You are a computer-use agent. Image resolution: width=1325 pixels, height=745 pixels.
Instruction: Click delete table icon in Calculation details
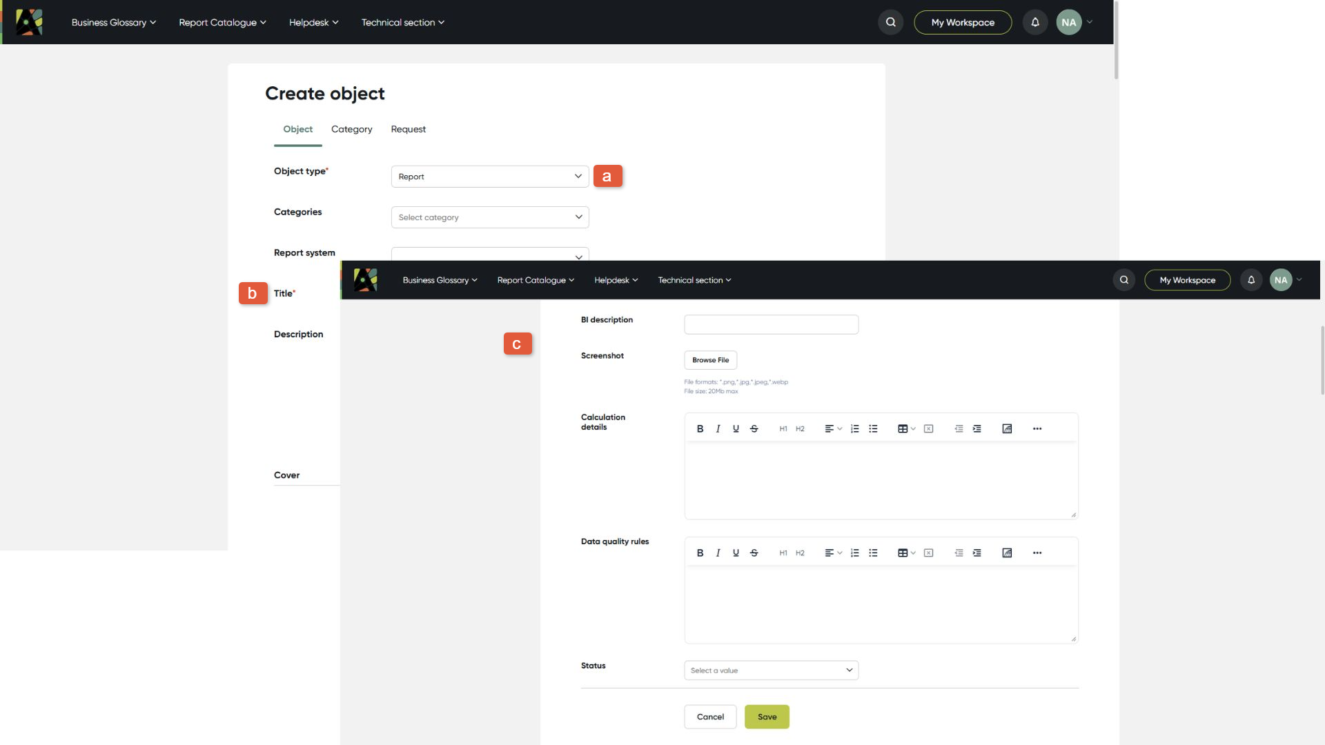tap(928, 428)
